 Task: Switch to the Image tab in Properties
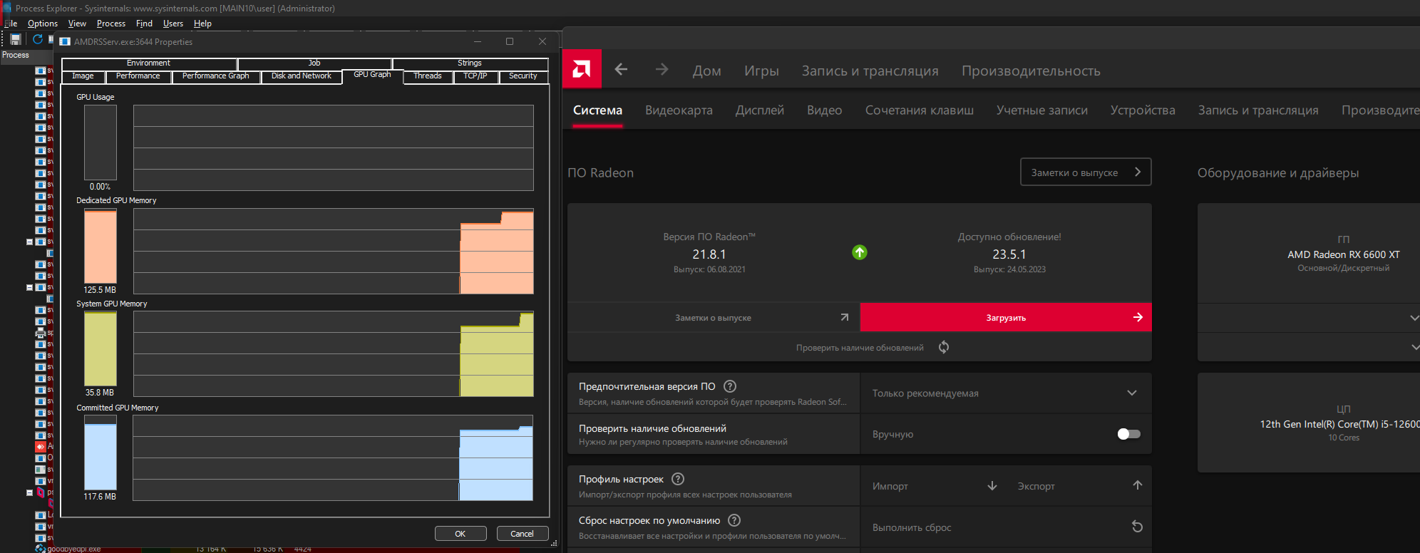[83, 76]
